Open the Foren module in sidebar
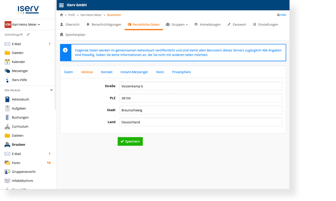Screen dimensions: 336x201 point(16,163)
